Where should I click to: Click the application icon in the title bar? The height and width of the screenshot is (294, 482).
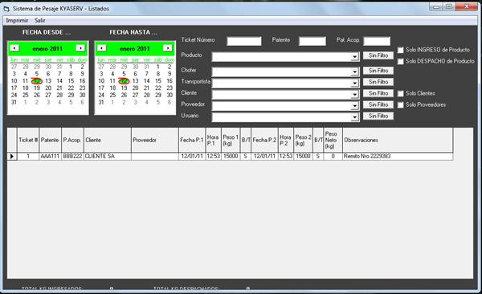[6, 9]
